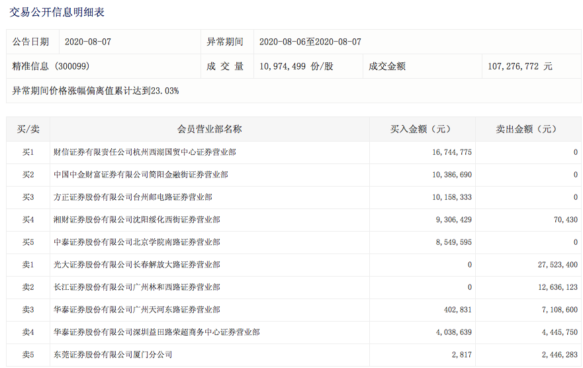Click the 买3 row label

pos(28,197)
